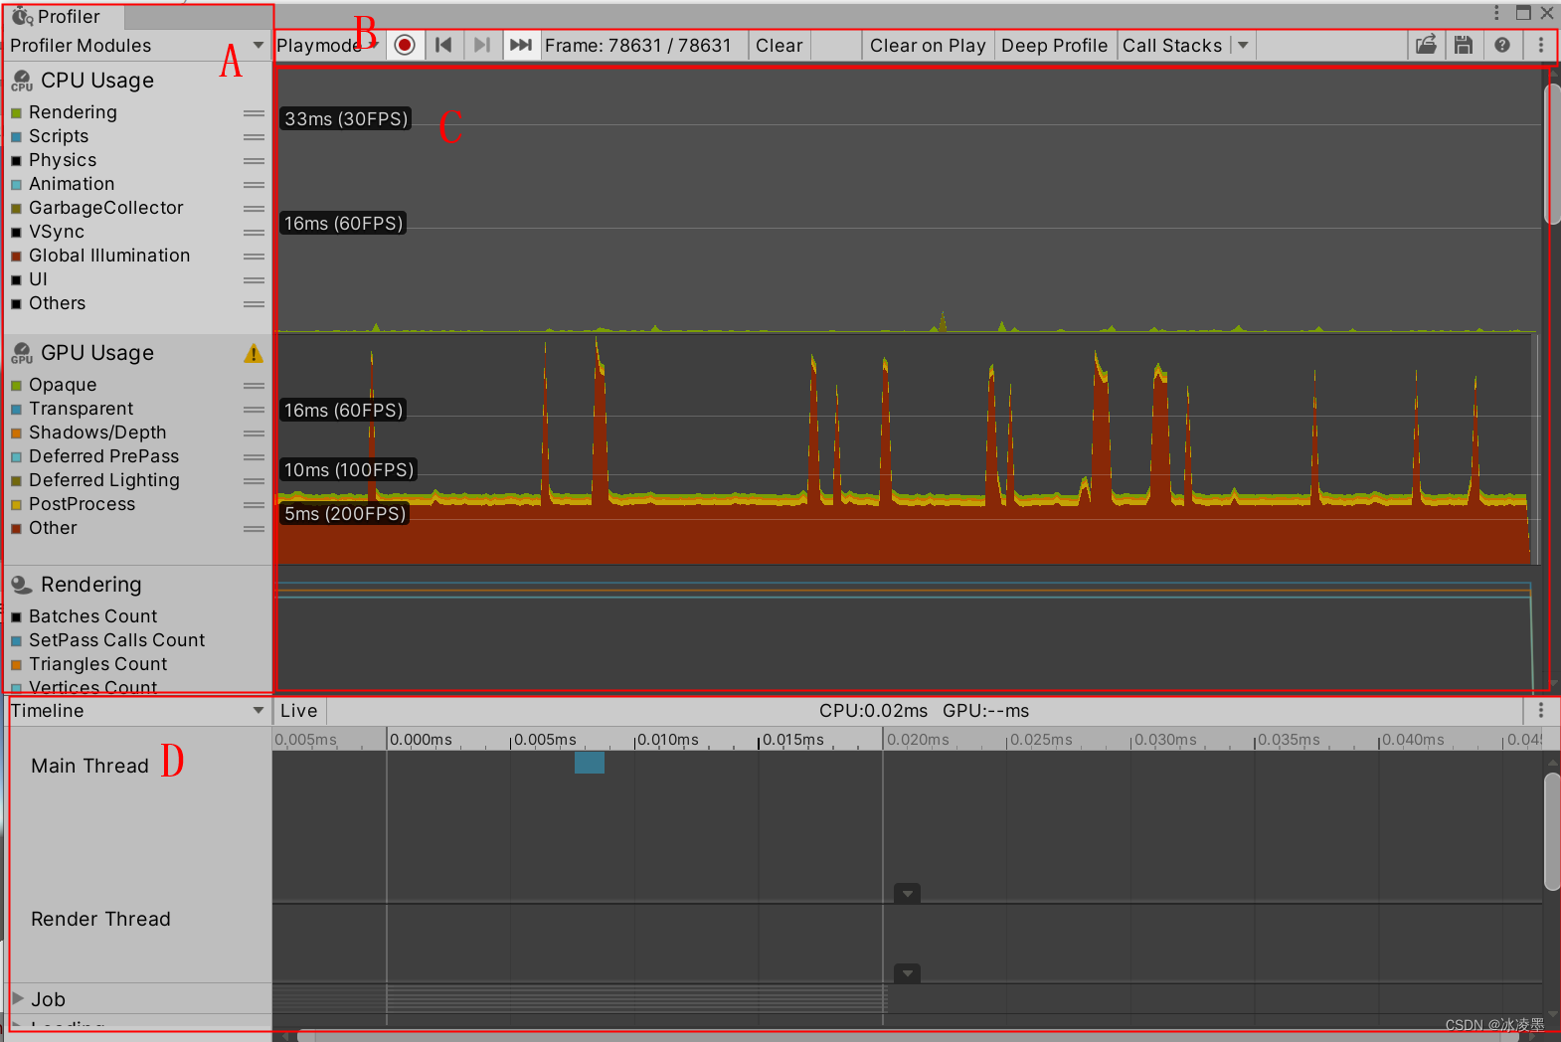This screenshot has height=1042, width=1561.
Task: Select the Rendering module icon
Action: [22, 585]
